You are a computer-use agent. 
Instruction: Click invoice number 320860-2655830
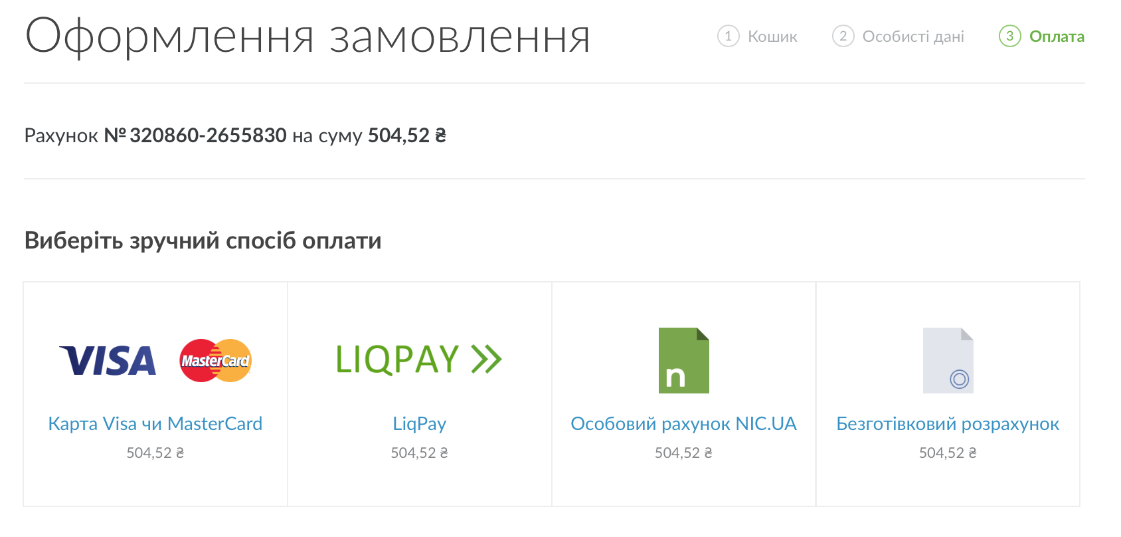point(208,136)
